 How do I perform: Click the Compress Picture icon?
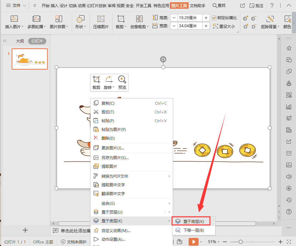point(101,19)
